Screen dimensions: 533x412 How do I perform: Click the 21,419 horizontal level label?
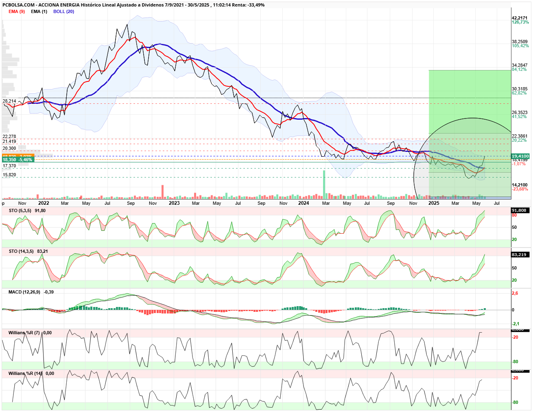pyautogui.click(x=9, y=142)
